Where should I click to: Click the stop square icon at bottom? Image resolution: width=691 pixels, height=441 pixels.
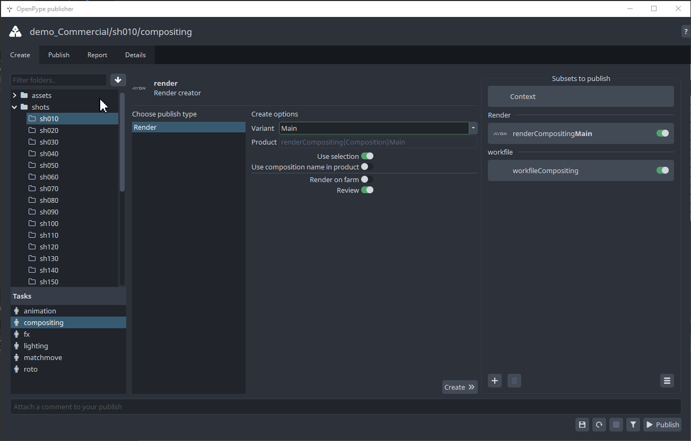point(616,425)
